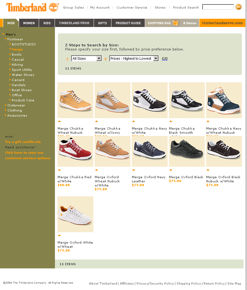Click Try a gift certificate link

click(23, 142)
